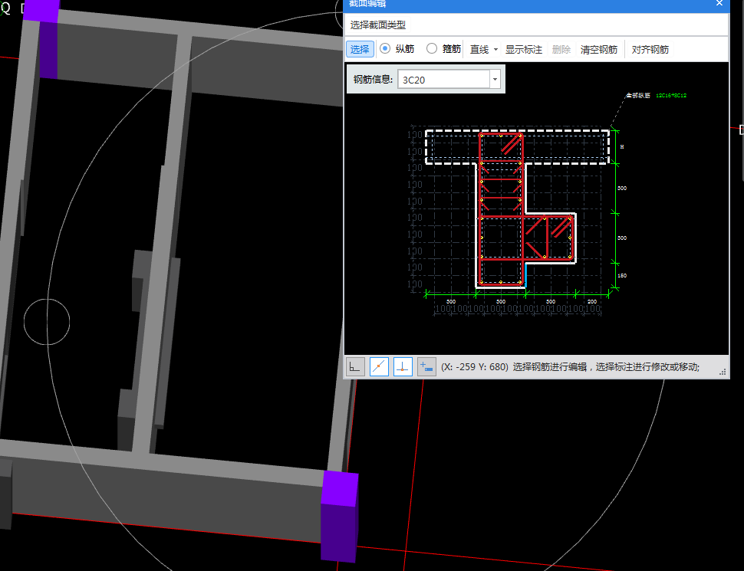Click the 钢筋信息 input field showing 3C20
This screenshot has height=571, width=744.
(443, 79)
